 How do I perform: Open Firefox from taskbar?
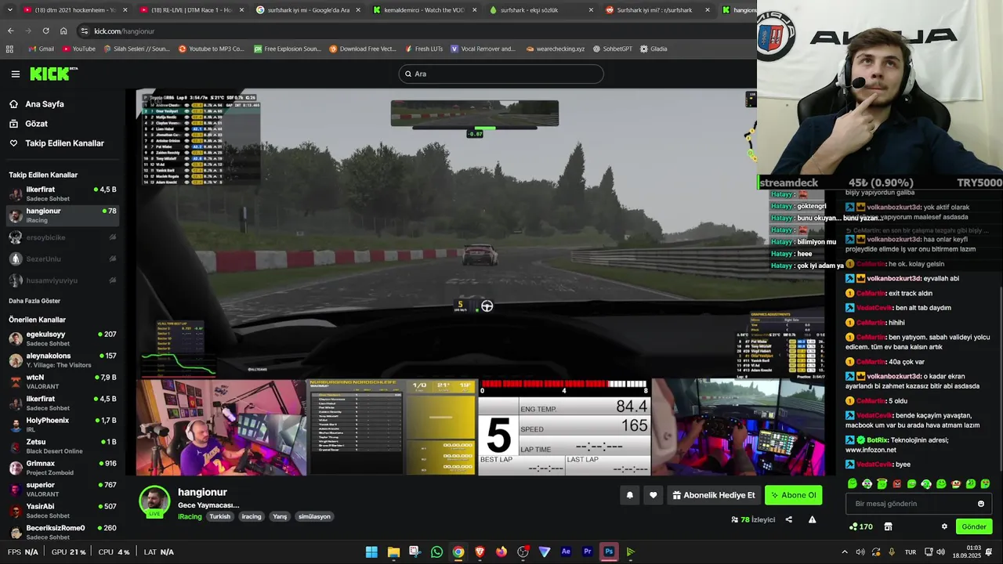[501, 551]
